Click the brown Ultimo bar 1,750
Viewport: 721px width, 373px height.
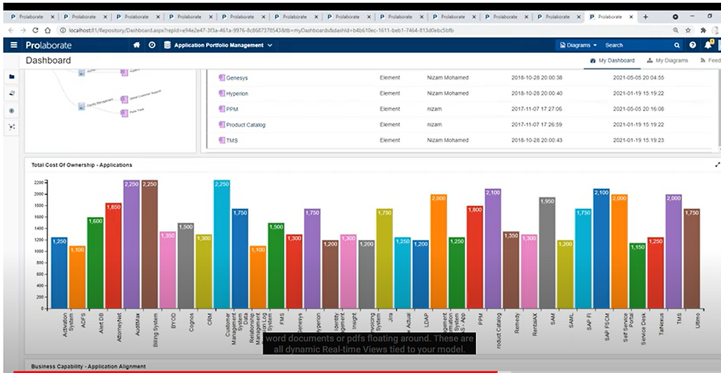click(x=692, y=258)
